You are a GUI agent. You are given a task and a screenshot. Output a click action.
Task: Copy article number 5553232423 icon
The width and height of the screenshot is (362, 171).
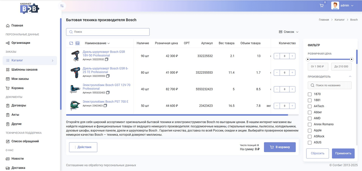click(108, 93)
